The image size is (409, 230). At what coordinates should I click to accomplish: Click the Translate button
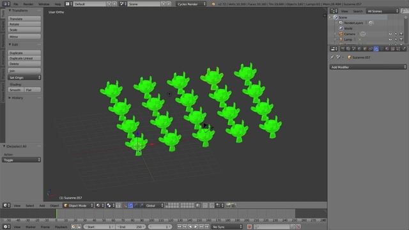(24, 19)
